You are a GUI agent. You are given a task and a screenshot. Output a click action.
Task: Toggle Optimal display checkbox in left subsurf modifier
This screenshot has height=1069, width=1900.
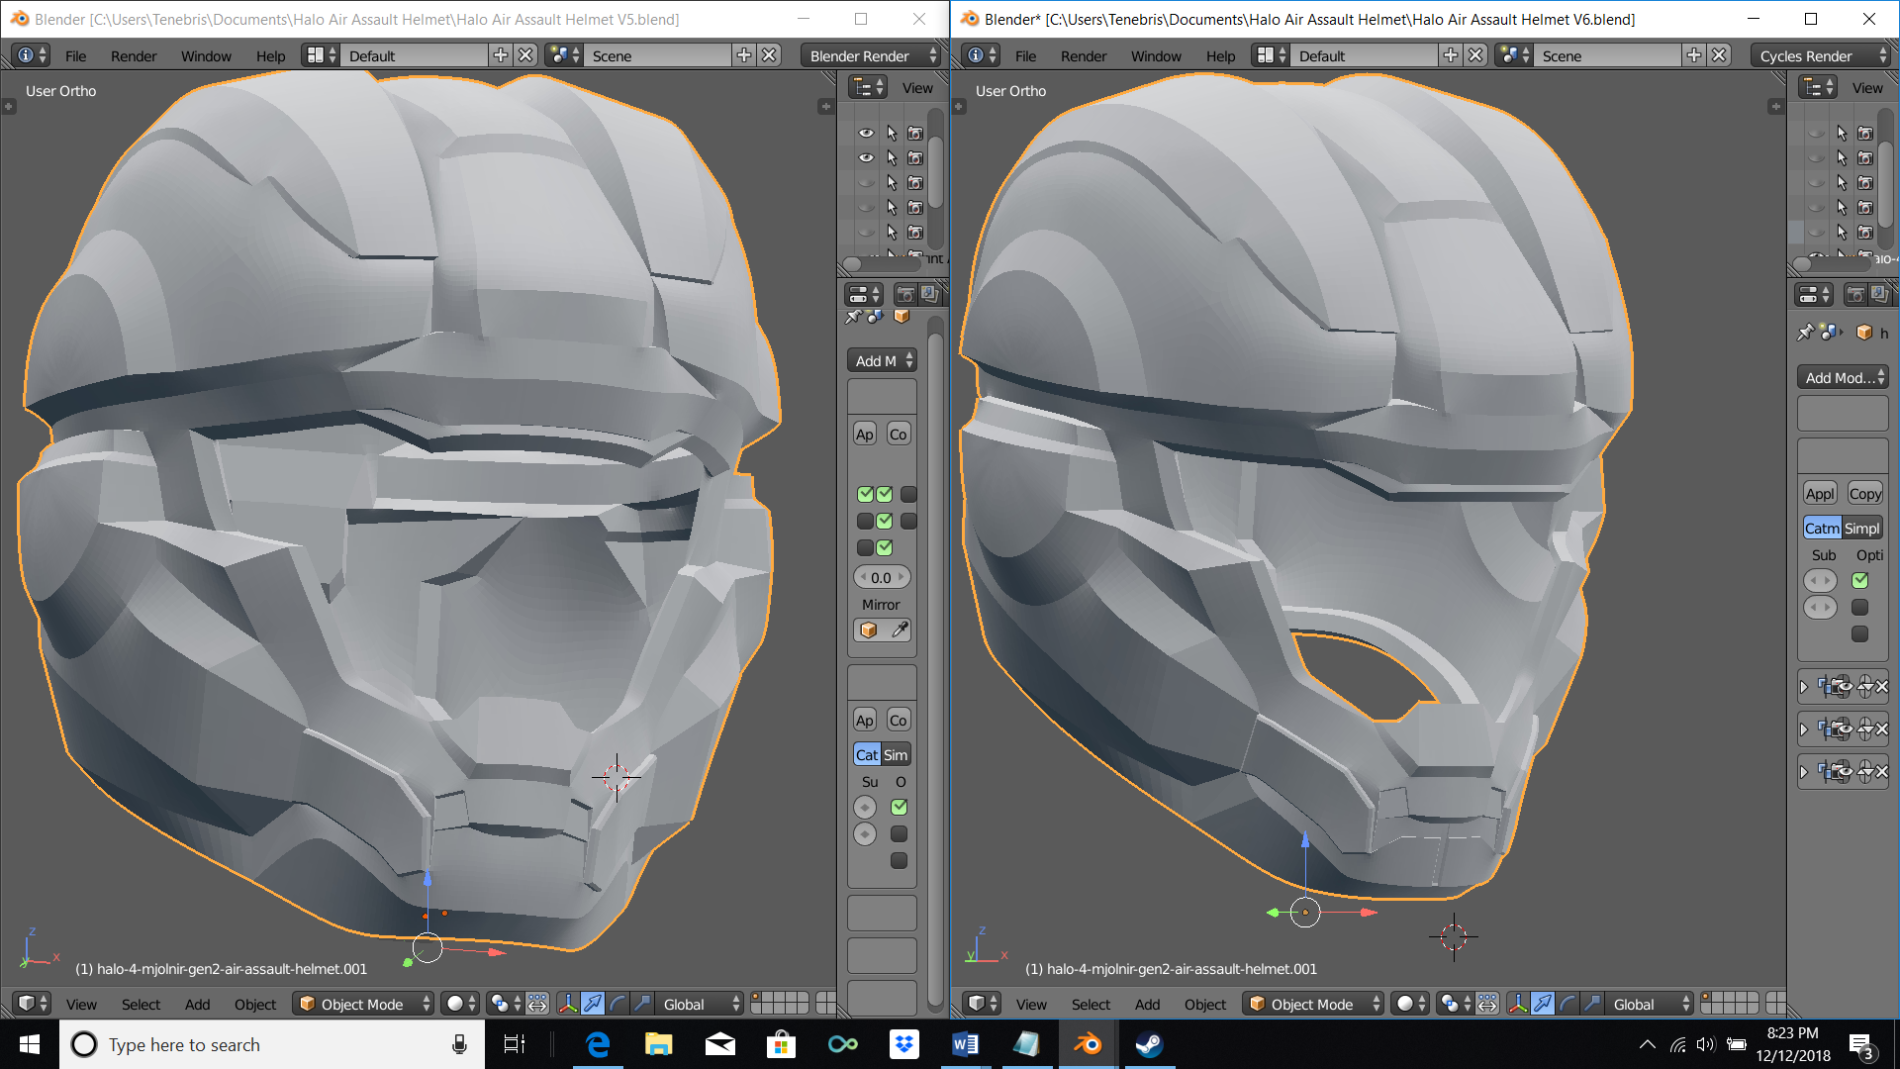(899, 808)
